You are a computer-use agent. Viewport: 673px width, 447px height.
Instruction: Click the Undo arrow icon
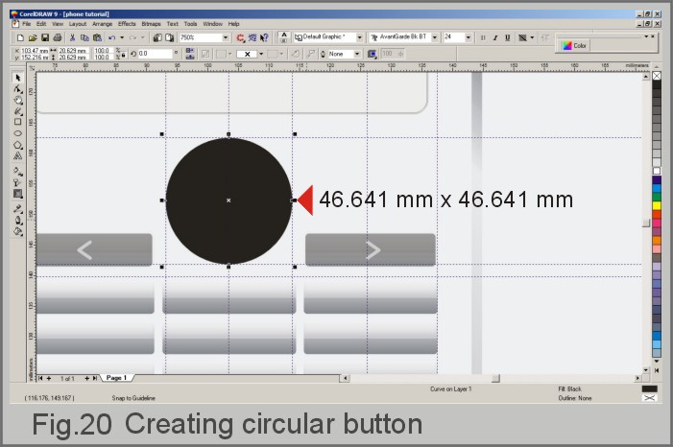click(112, 37)
